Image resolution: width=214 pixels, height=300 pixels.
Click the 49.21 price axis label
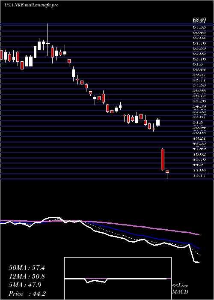tap(199, 138)
